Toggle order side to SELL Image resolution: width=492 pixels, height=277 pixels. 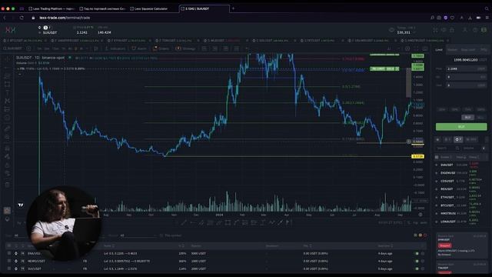480,118
